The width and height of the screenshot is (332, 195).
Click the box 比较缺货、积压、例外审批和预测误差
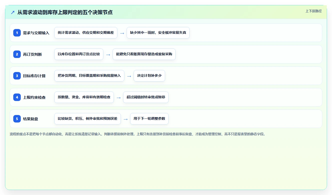[x=88, y=119]
